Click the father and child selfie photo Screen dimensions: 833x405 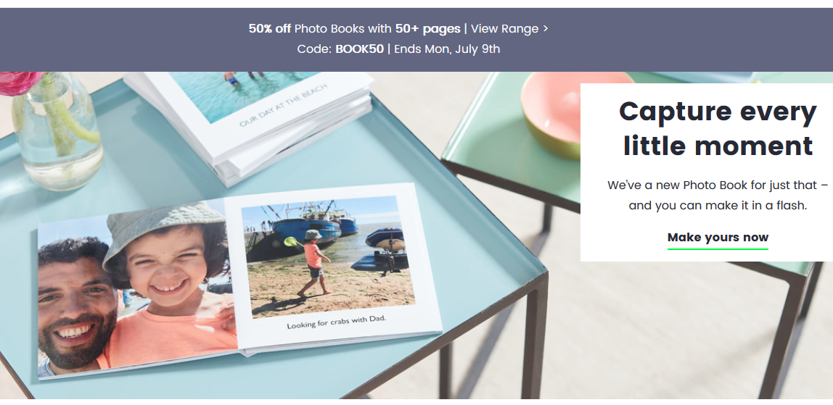[x=137, y=289]
